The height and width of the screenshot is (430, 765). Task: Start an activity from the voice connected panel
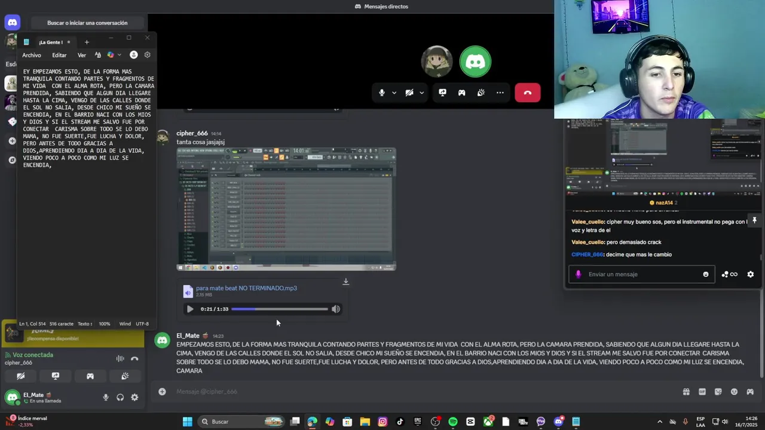[x=90, y=376]
